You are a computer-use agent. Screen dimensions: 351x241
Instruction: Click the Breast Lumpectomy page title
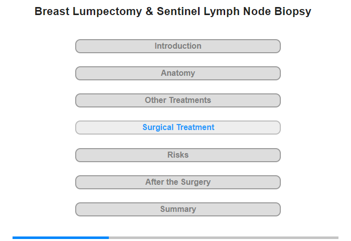point(173,12)
